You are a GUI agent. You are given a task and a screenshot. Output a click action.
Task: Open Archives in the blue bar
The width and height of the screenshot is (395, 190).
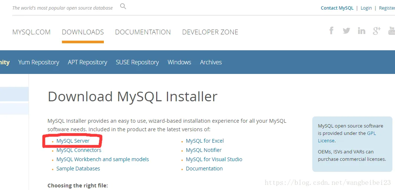(211, 62)
